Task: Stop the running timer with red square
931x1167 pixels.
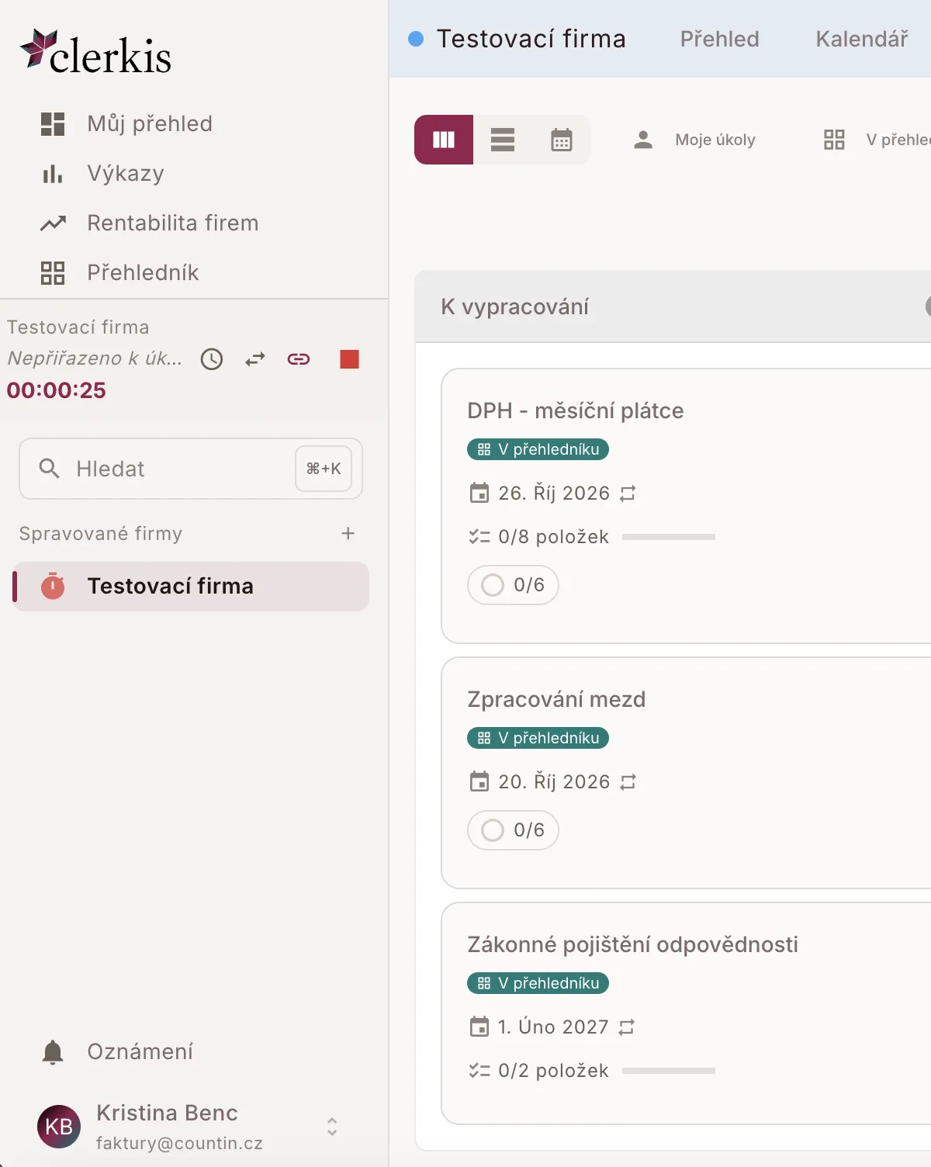Action: [350, 359]
